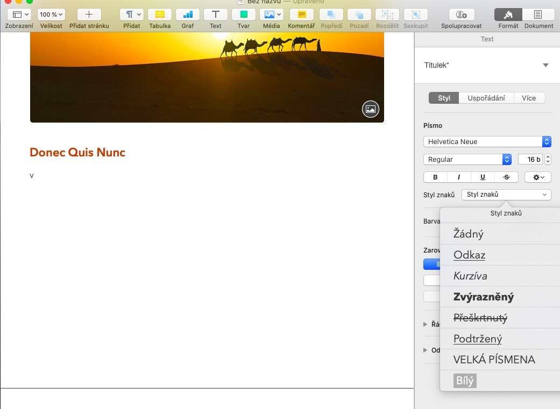Choose VELKÁ PÍSMENA character style
The height and width of the screenshot is (409, 560).
[500, 360]
